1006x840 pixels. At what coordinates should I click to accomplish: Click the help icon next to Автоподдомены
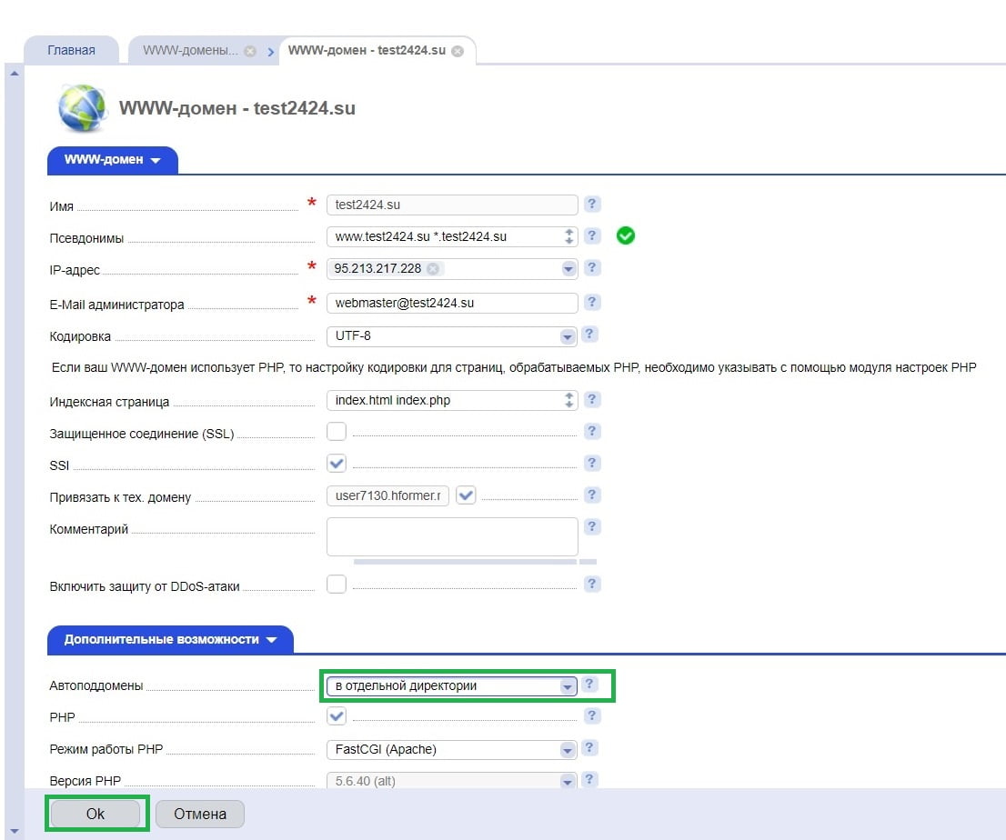590,685
